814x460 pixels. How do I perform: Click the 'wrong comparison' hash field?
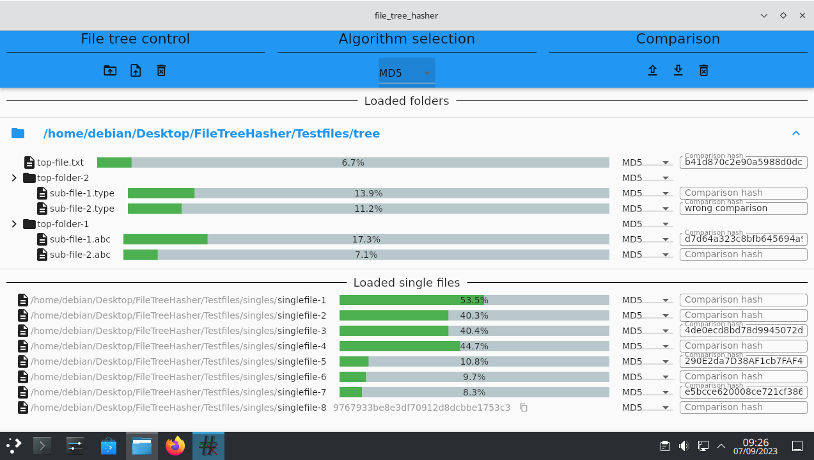[743, 209]
